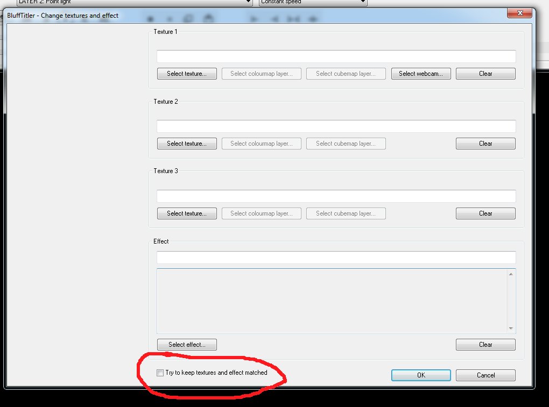
Task: Focus the Texture 1 path field
Action: click(336, 56)
